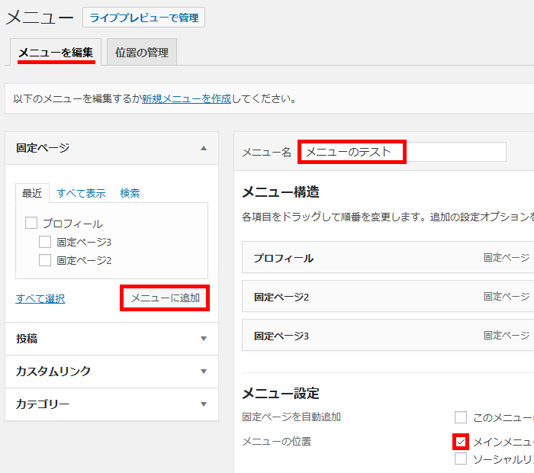Image resolution: width=534 pixels, height=473 pixels.
Task: Show the すべて表示 sub-tab
Action: pyautogui.click(x=81, y=193)
